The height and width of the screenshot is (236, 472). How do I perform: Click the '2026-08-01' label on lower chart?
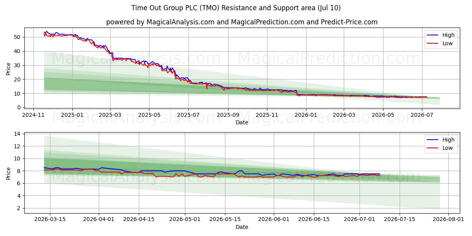pyautogui.click(x=448, y=219)
